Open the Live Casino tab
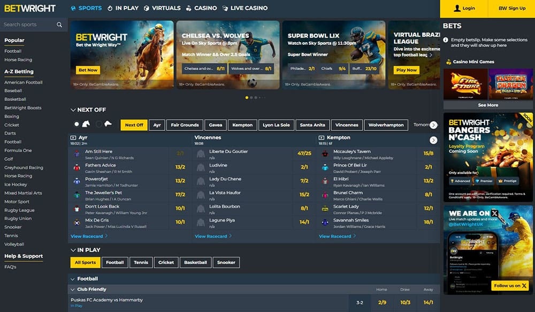The height and width of the screenshot is (312, 535). [x=245, y=8]
